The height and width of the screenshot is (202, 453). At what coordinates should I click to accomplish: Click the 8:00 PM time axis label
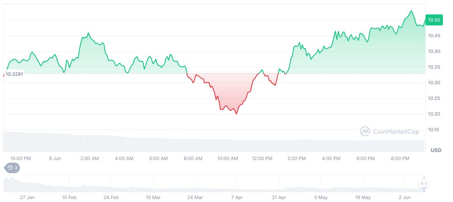pos(400,158)
